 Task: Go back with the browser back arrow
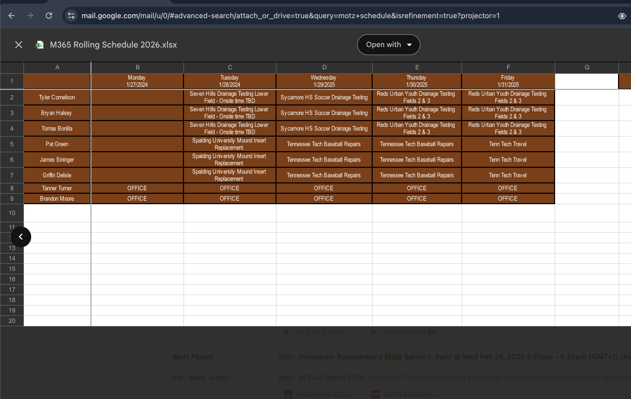11,16
